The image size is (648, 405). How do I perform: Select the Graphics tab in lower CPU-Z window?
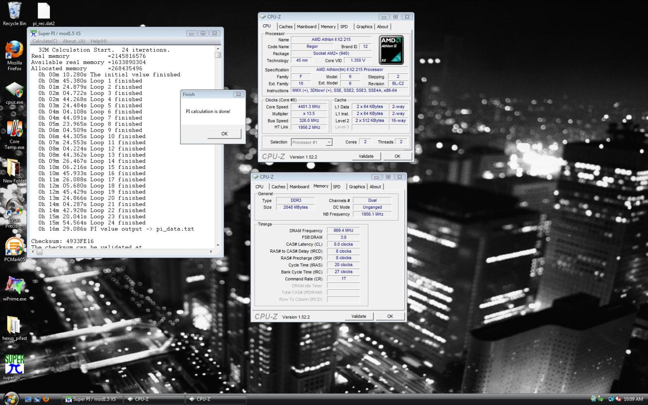point(357,187)
